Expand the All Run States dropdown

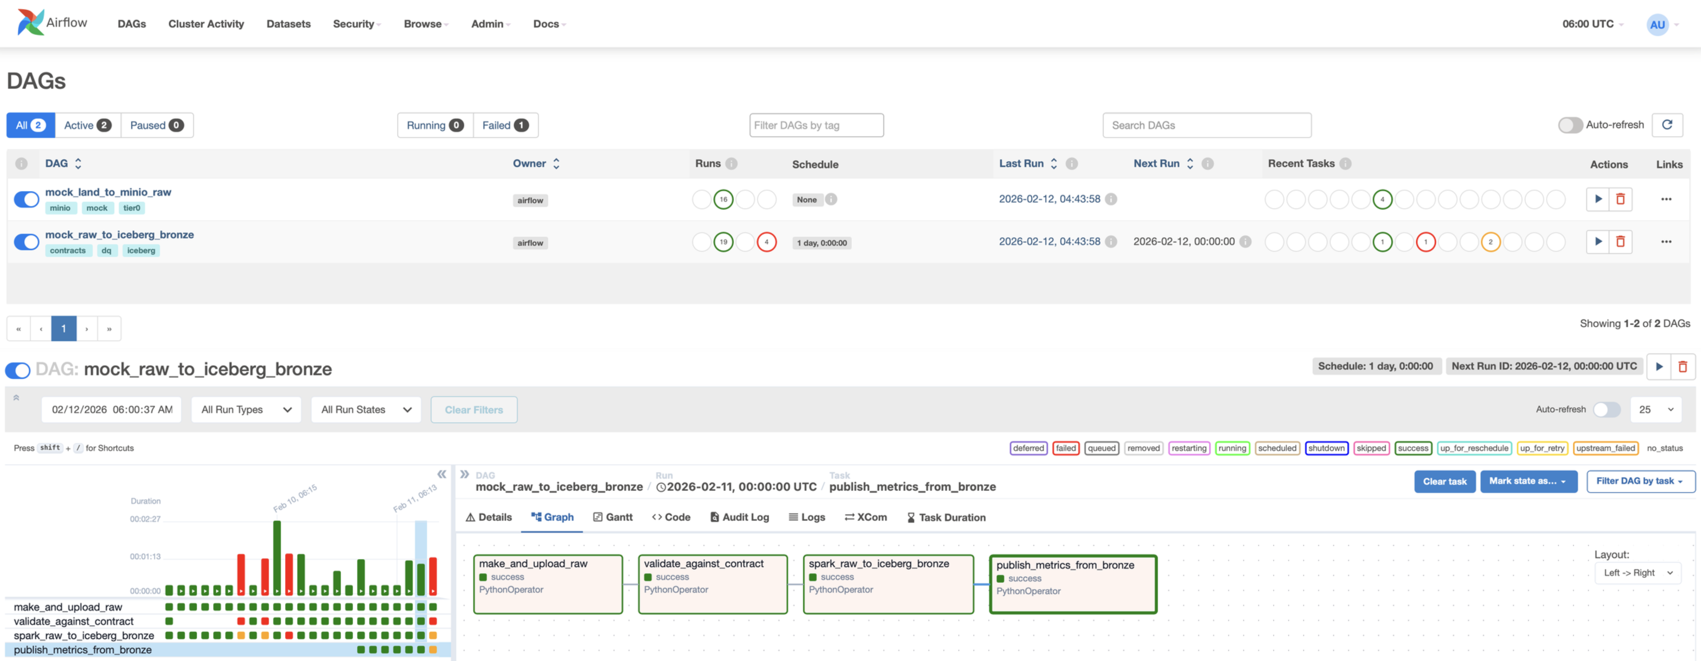coord(366,409)
